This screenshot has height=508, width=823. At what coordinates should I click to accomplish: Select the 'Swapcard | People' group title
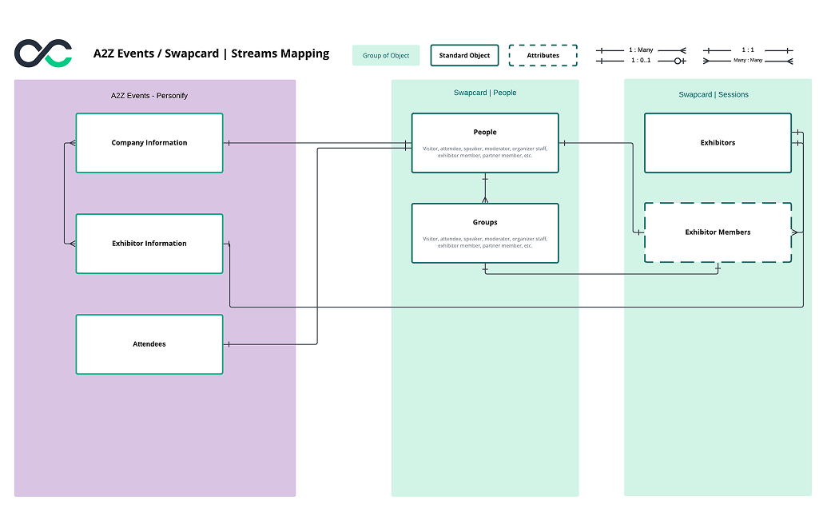(x=485, y=93)
